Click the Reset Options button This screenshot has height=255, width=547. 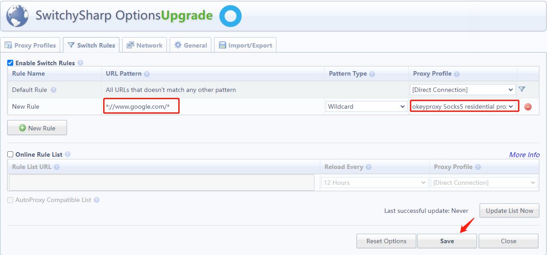386,241
